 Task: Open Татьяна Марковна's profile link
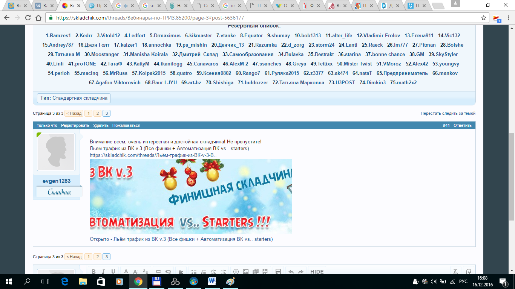point(302,82)
